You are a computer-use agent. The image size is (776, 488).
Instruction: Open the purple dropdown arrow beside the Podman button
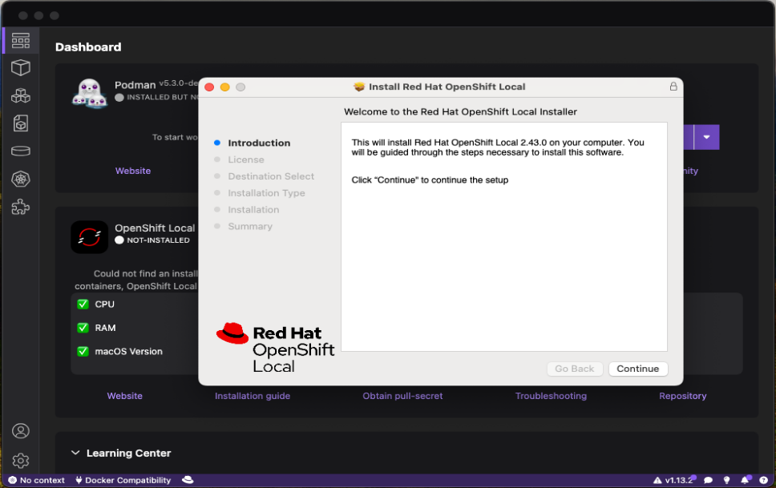(707, 137)
